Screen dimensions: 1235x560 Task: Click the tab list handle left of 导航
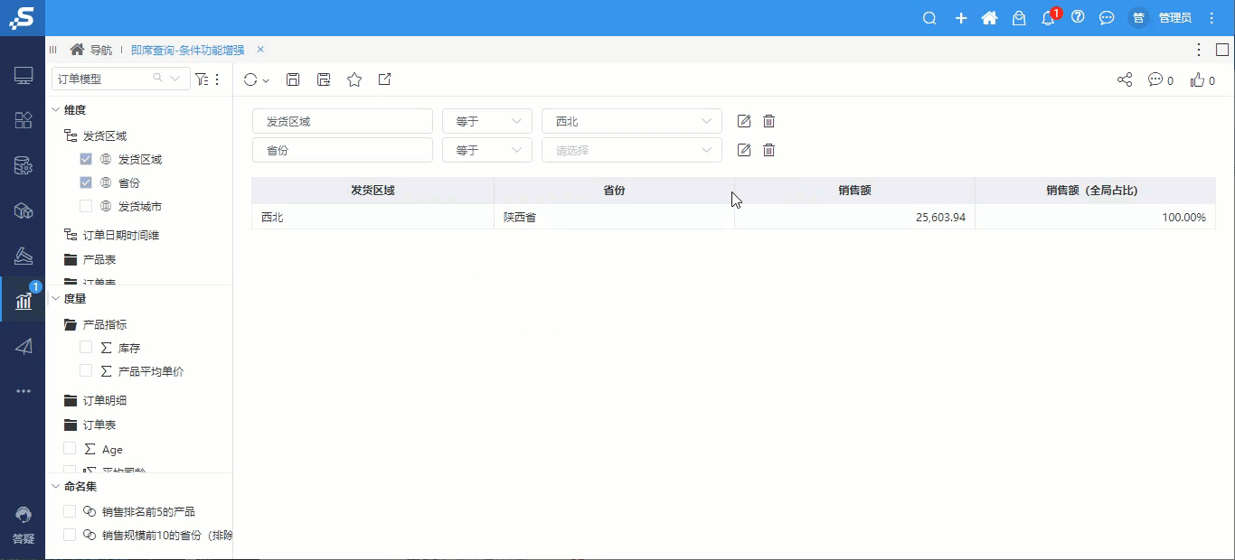coord(53,50)
